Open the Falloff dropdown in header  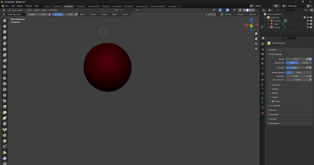coord(115,14)
